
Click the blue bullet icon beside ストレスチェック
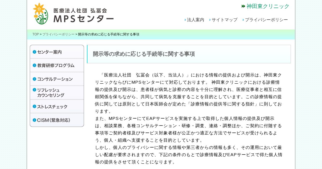[34, 106]
